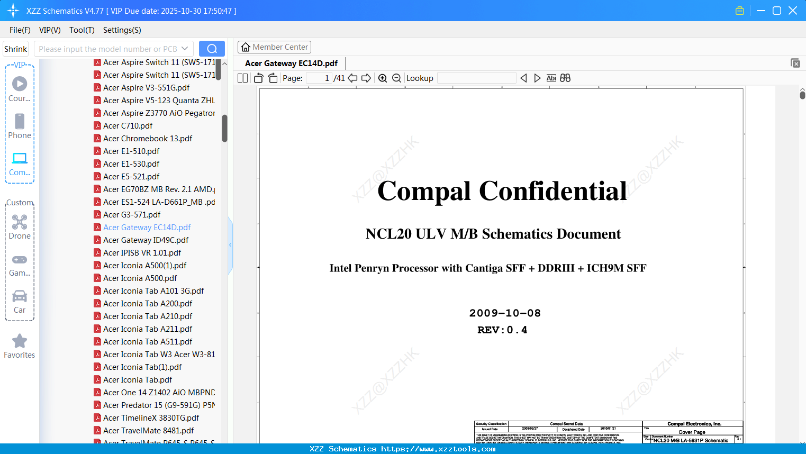Open Acer IPISB VR 1.01.pdf
This screenshot has width=806, height=454.
pos(138,253)
